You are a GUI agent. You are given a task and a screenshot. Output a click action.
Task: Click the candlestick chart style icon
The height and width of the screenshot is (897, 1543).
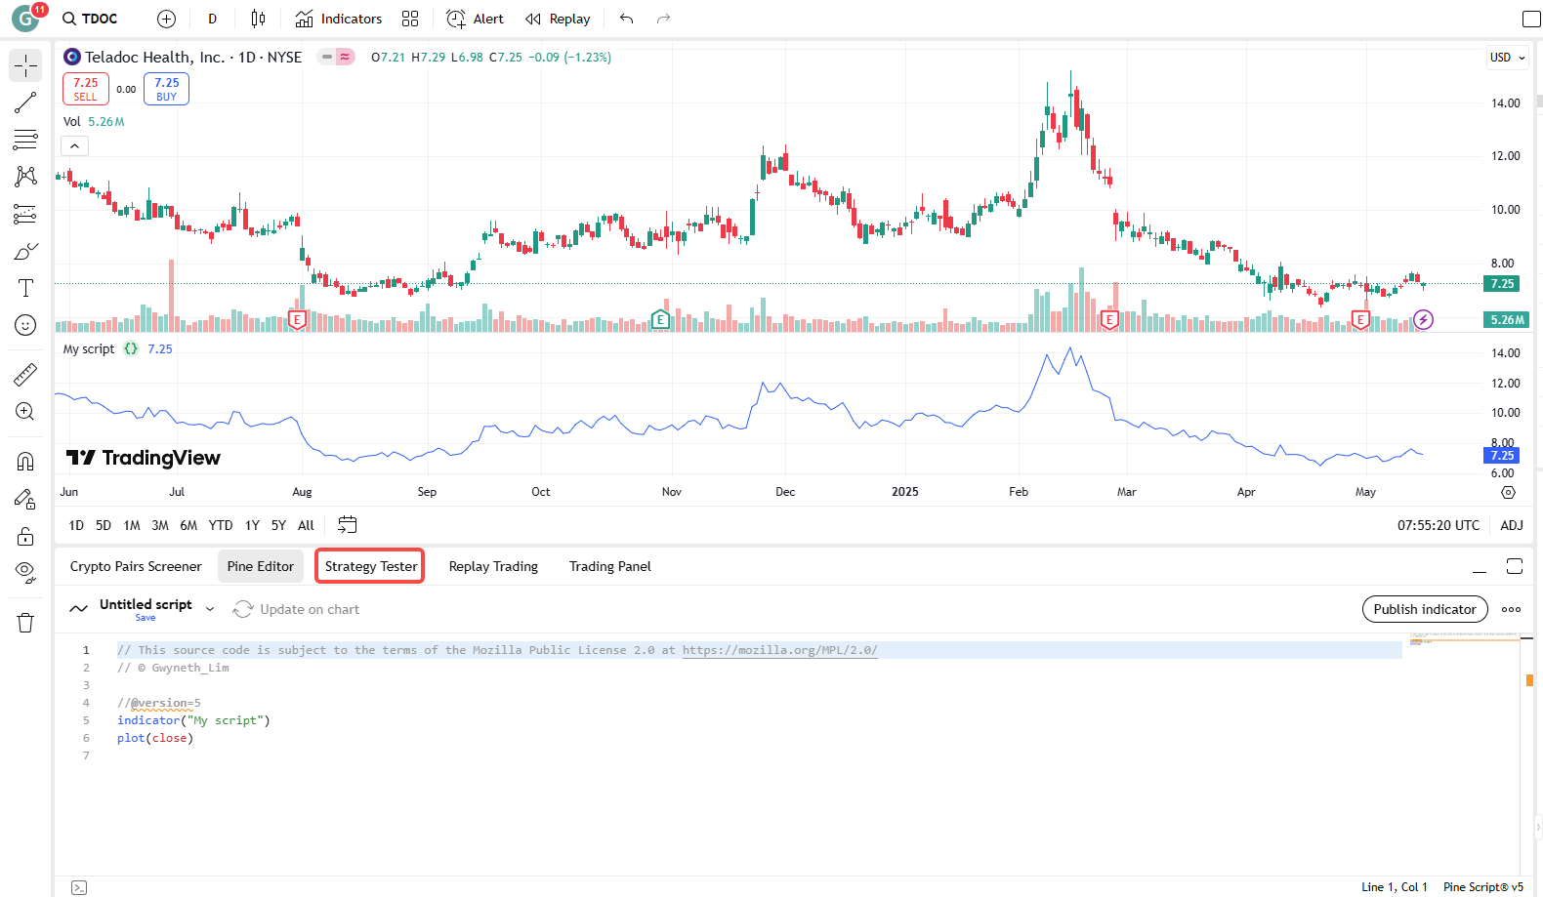[x=258, y=19]
